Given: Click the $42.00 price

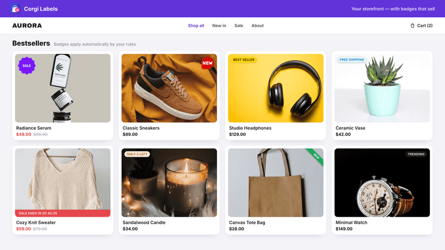Looking at the screenshot, I should tap(343, 134).
